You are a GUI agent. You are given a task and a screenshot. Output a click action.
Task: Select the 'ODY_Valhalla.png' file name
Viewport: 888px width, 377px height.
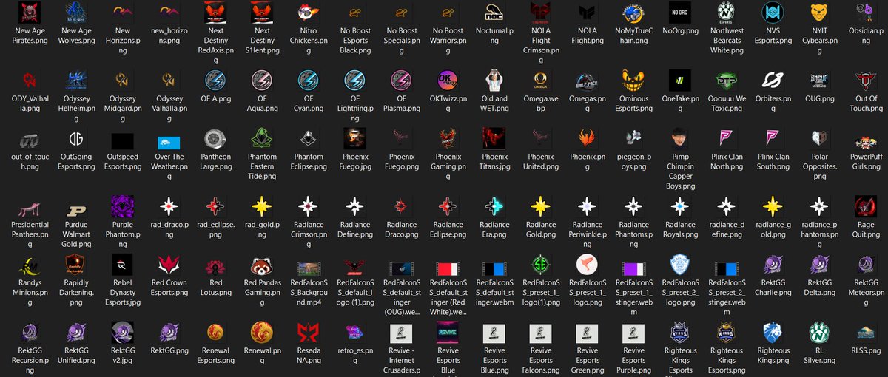30,103
